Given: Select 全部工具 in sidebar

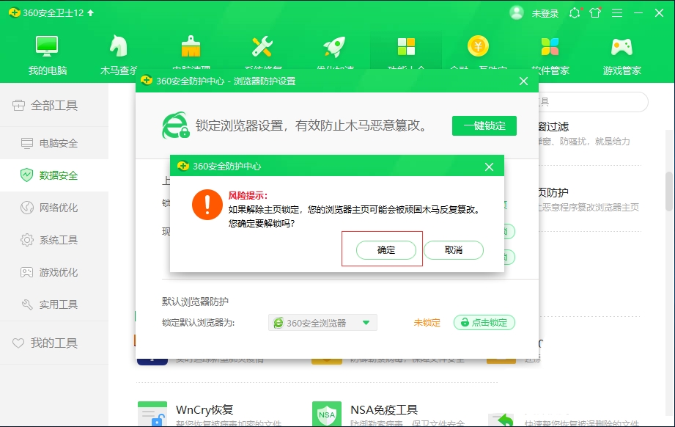Looking at the screenshot, I should pos(54,105).
